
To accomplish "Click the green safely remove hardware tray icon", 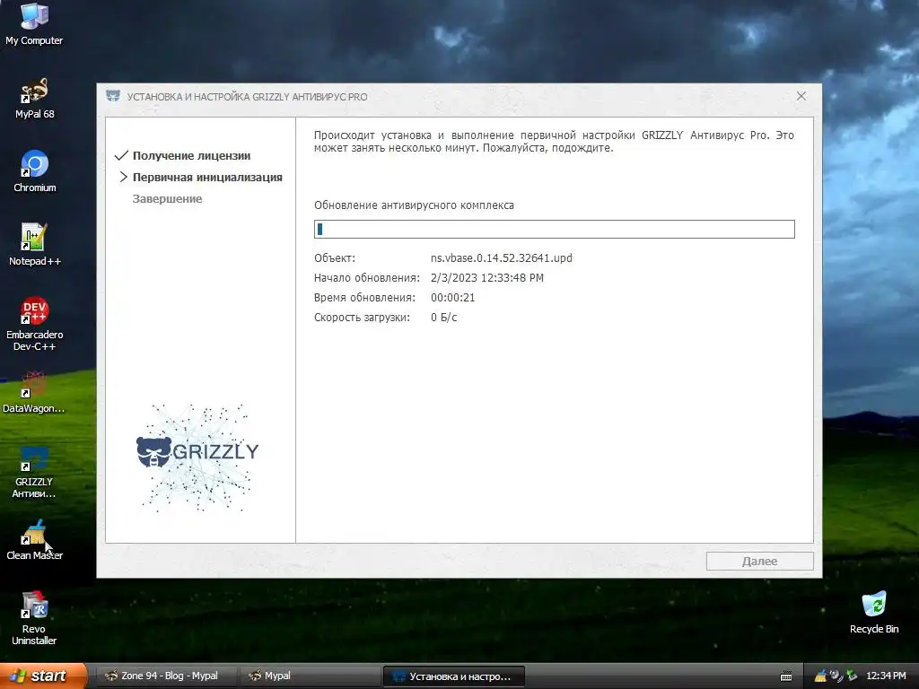I will click(x=852, y=676).
